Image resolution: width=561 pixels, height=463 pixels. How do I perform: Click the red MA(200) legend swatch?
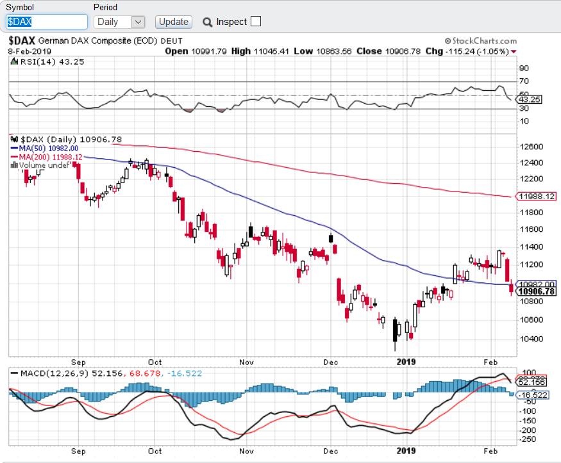(x=15, y=156)
